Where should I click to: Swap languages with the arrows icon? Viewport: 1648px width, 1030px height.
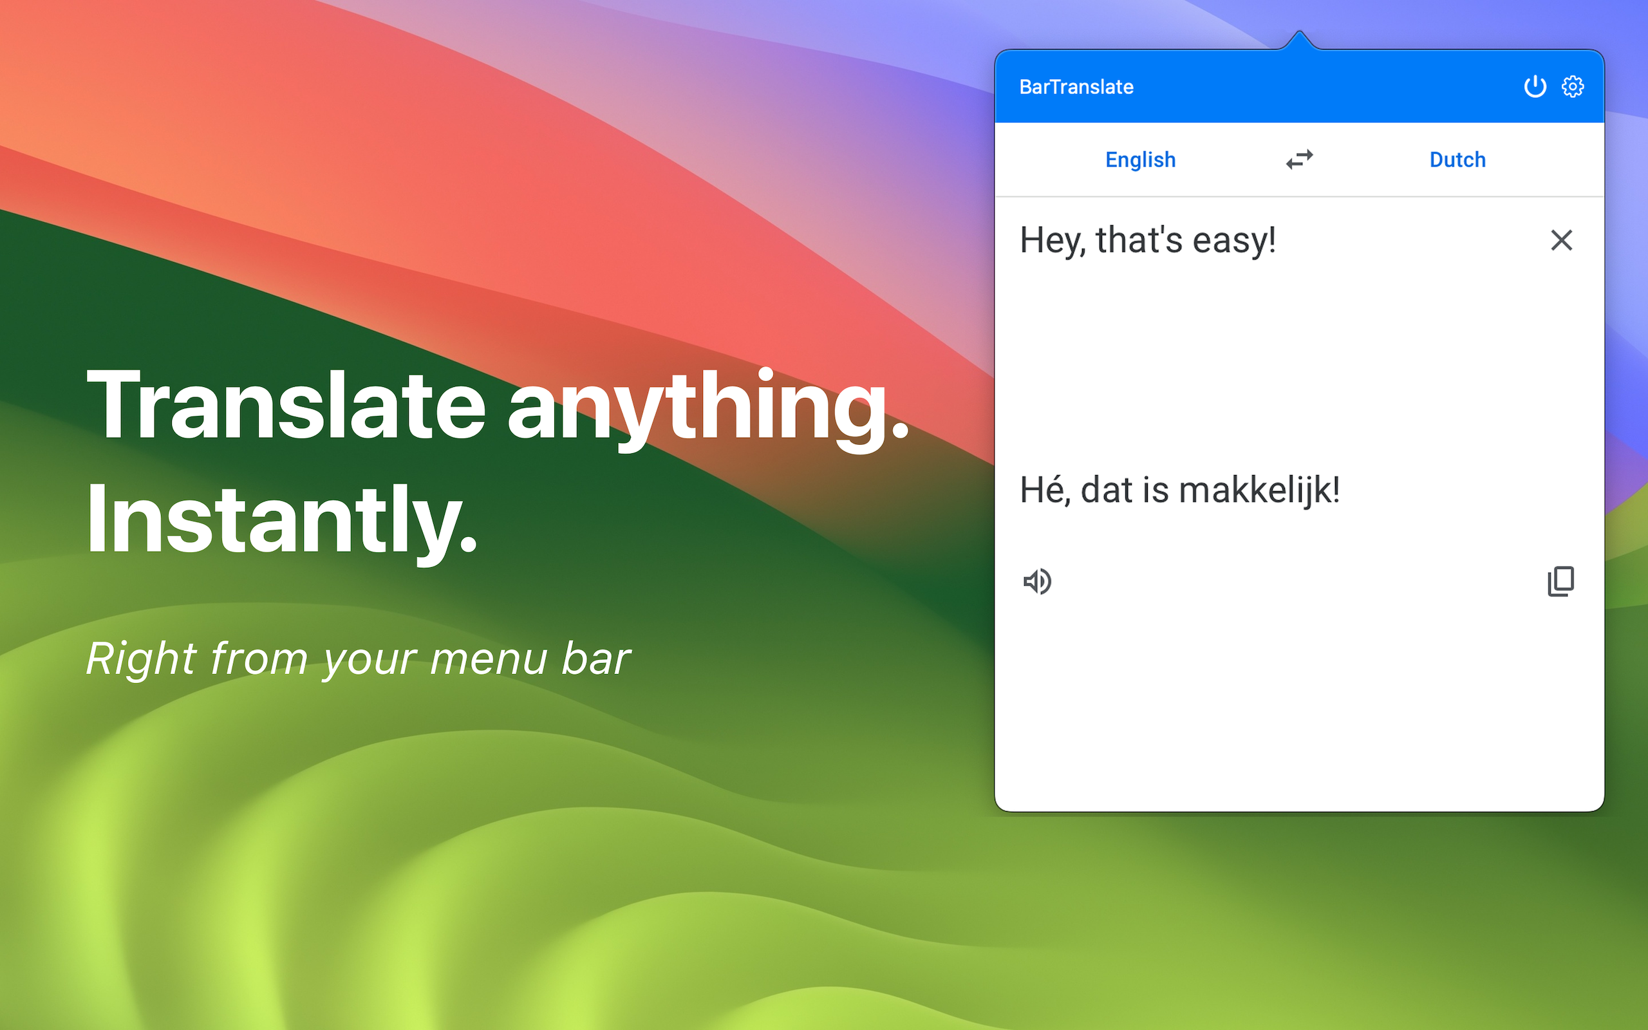(1299, 160)
